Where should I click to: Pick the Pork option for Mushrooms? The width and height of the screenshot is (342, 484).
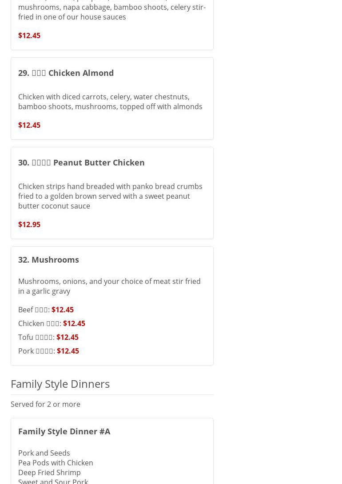(x=48, y=351)
